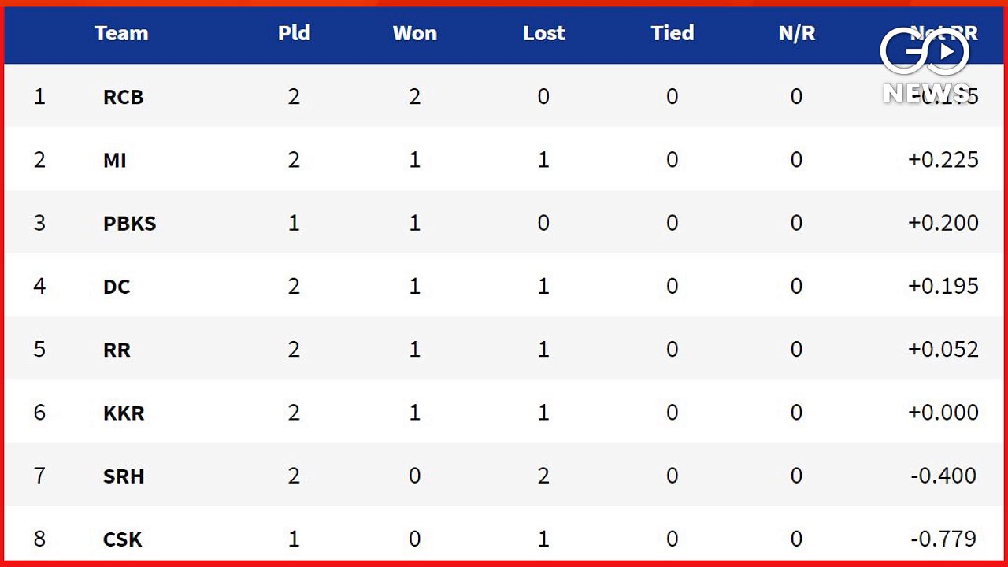Viewport: 1008px width, 567px height.
Task: Click CSK net run rate -0.779
Action: point(945,539)
